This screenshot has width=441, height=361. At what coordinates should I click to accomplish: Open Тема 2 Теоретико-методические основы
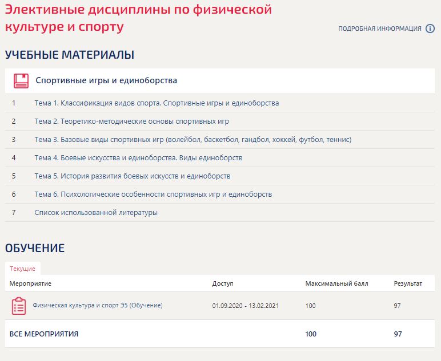point(131,121)
